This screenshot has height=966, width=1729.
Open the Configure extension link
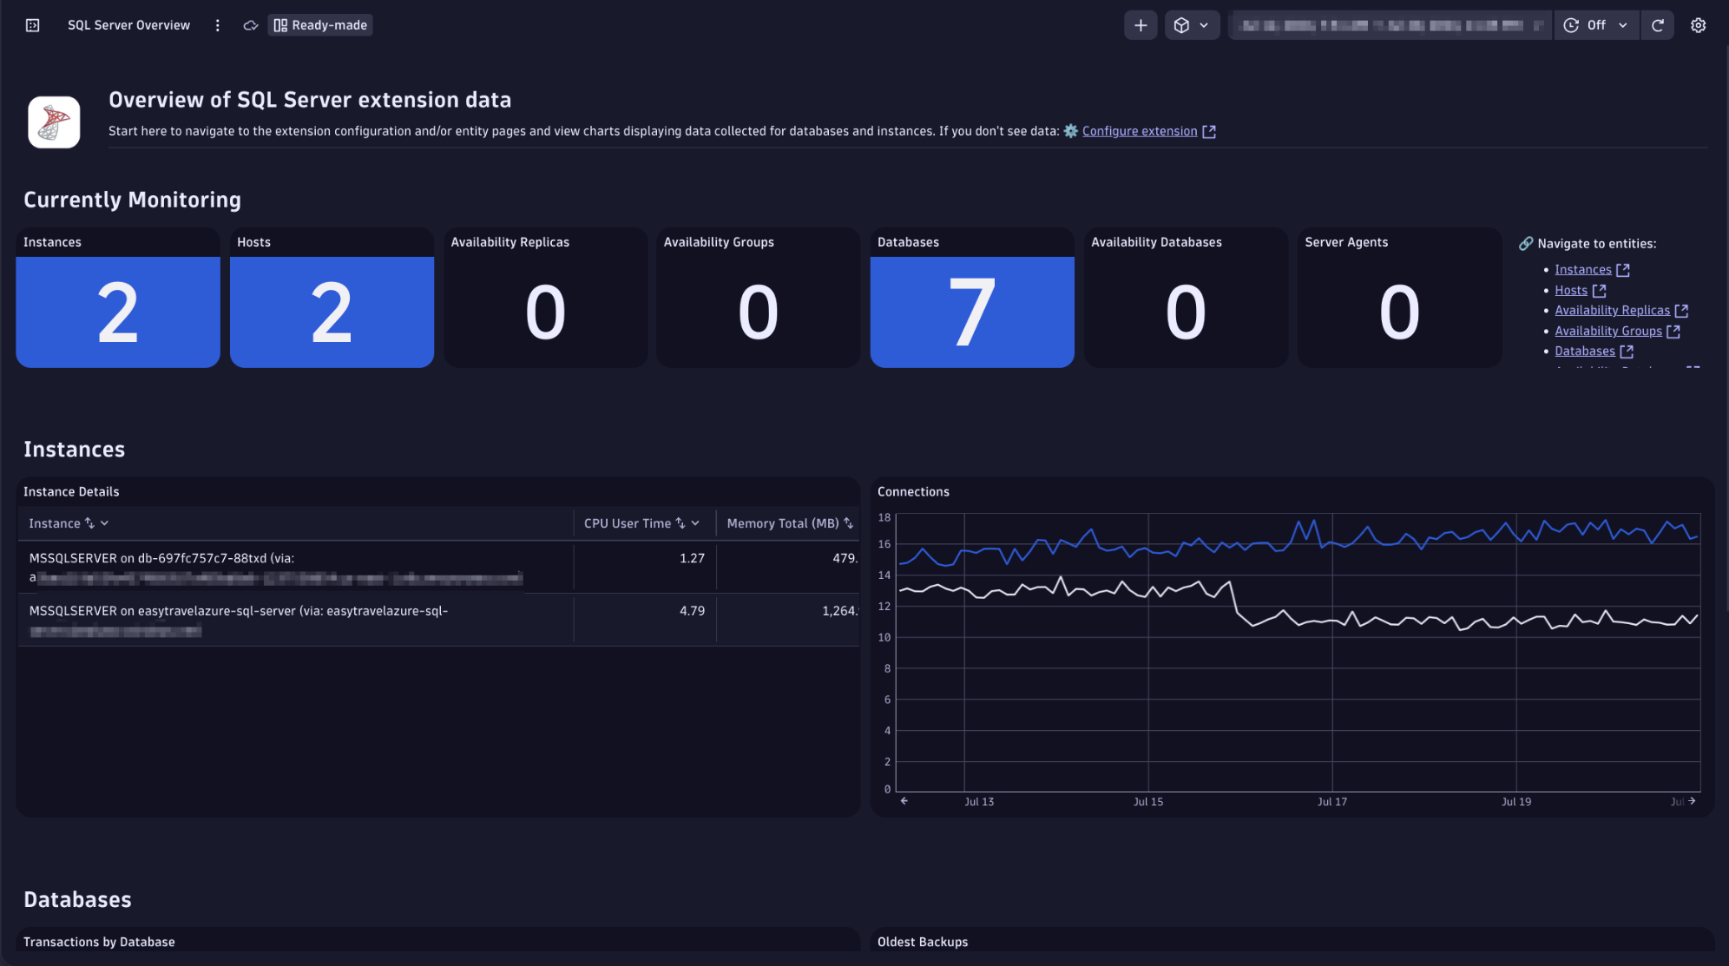(1139, 131)
